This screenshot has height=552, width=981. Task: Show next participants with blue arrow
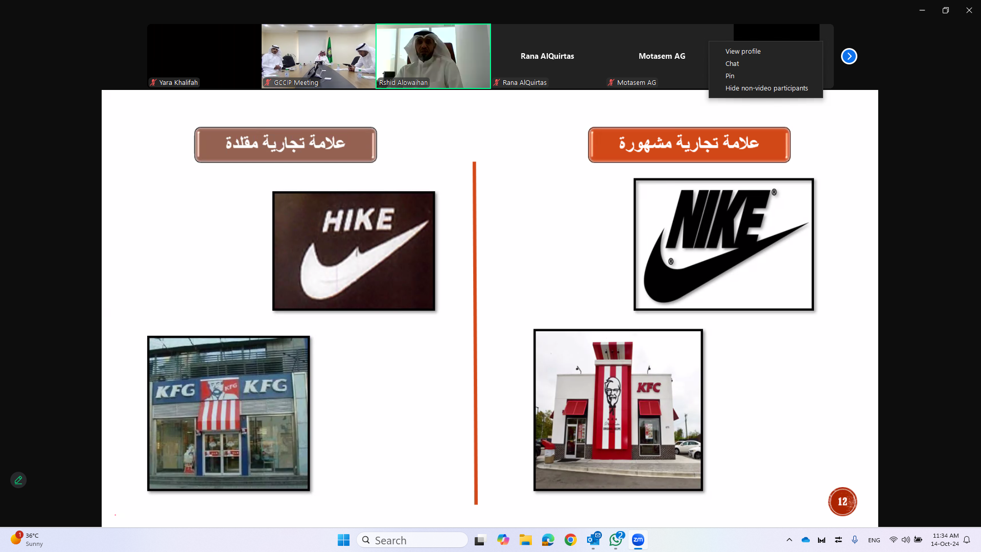coord(849,56)
